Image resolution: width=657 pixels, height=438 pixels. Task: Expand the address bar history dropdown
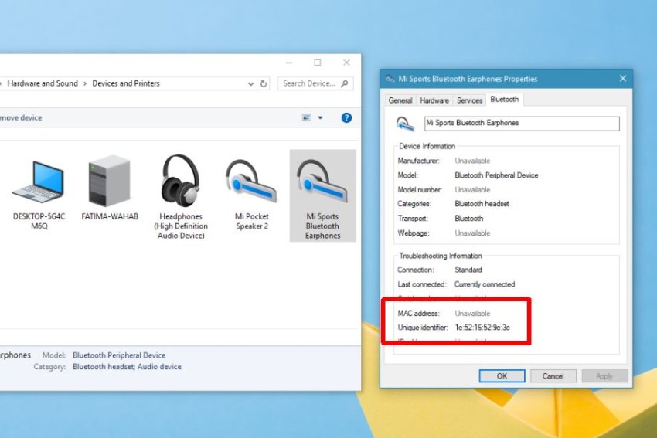(250, 83)
